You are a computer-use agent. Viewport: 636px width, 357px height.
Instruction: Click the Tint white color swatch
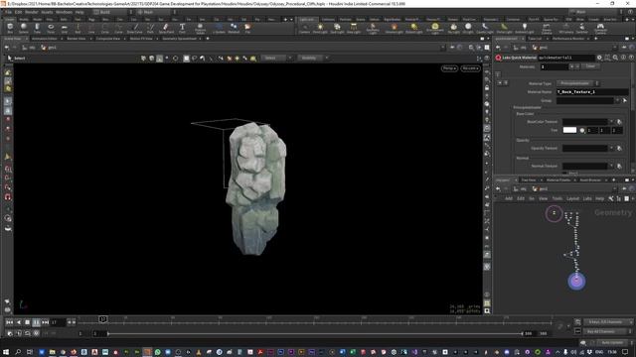click(x=569, y=130)
